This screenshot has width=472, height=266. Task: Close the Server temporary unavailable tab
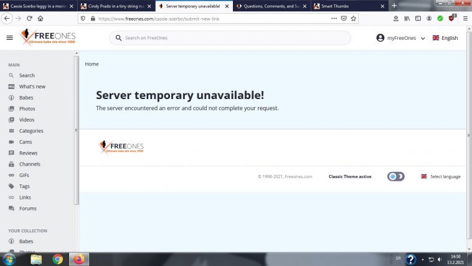(227, 6)
